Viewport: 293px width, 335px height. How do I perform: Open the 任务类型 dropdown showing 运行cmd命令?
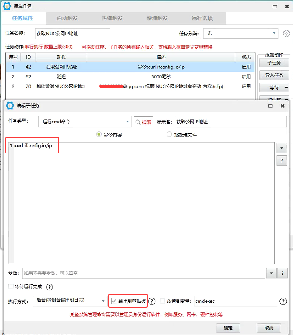click(x=128, y=121)
